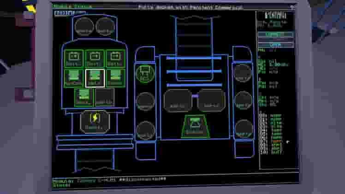Click the upper cyan button in the right panel
The height and width of the screenshot is (194, 345).
[275, 35]
